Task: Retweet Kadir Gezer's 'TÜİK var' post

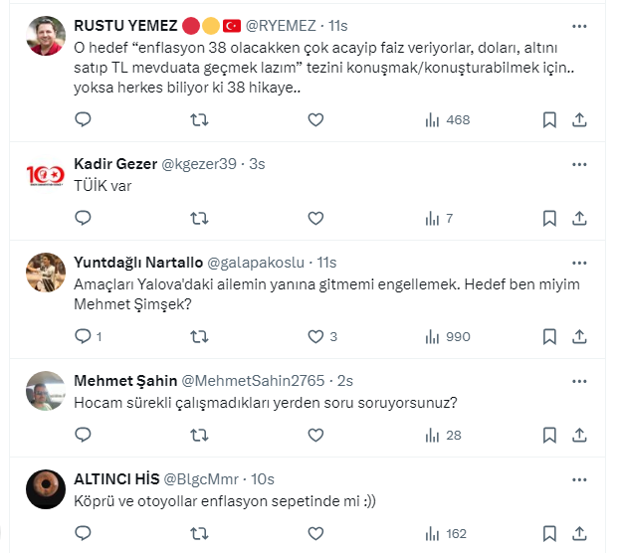Action: 199,218
